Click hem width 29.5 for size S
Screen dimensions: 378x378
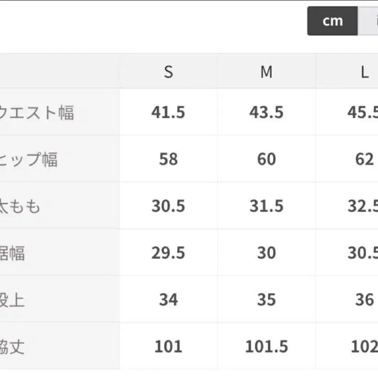coord(168,253)
